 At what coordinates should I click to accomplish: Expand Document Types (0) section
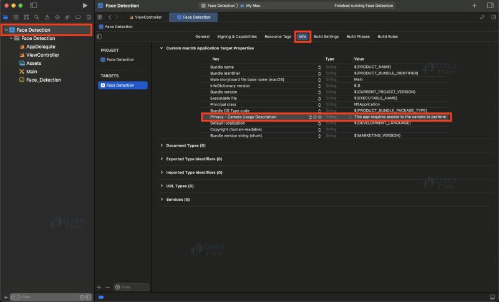coord(162,145)
